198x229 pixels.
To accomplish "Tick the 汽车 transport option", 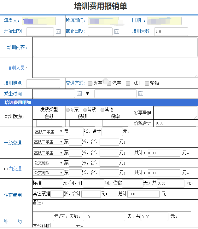I will click(109, 83).
